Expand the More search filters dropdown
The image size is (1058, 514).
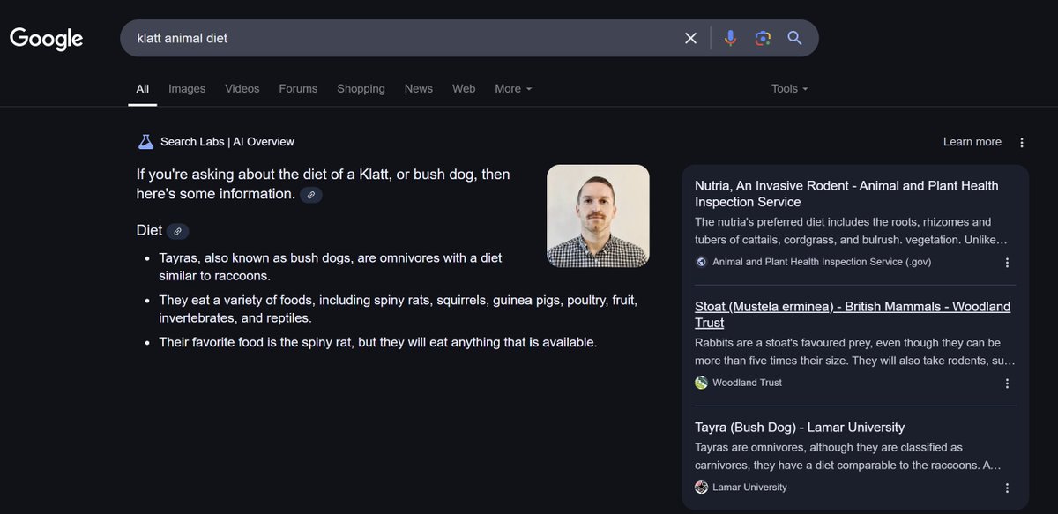pyautogui.click(x=513, y=88)
